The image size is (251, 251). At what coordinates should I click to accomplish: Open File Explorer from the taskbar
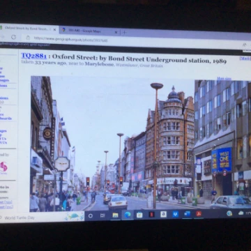click(x=115, y=215)
